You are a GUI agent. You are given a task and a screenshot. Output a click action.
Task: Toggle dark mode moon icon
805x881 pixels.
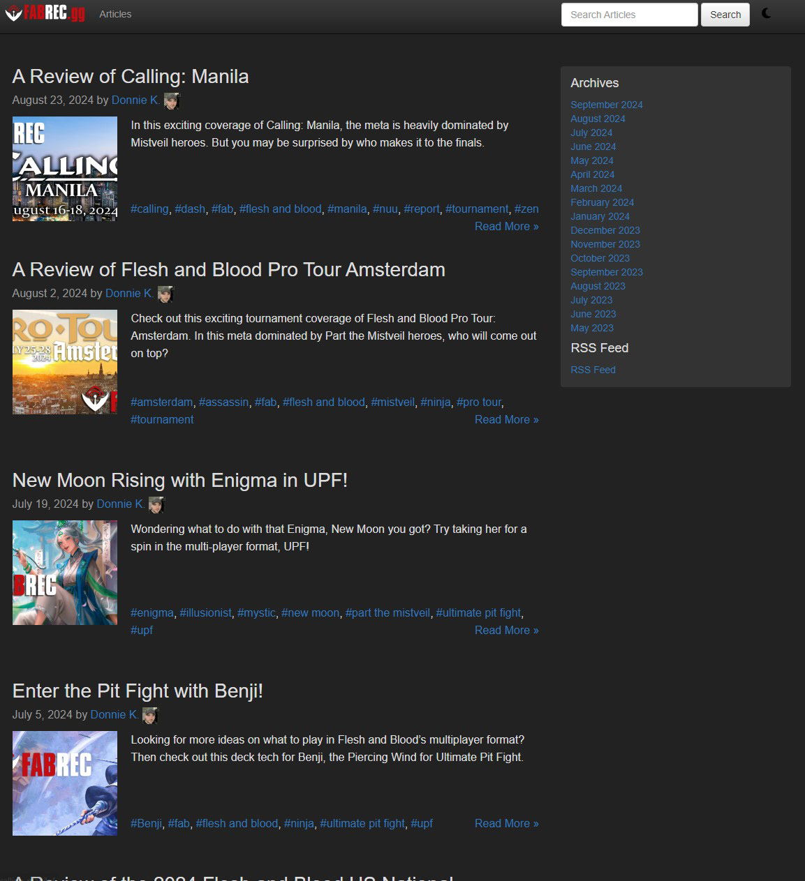tap(766, 13)
